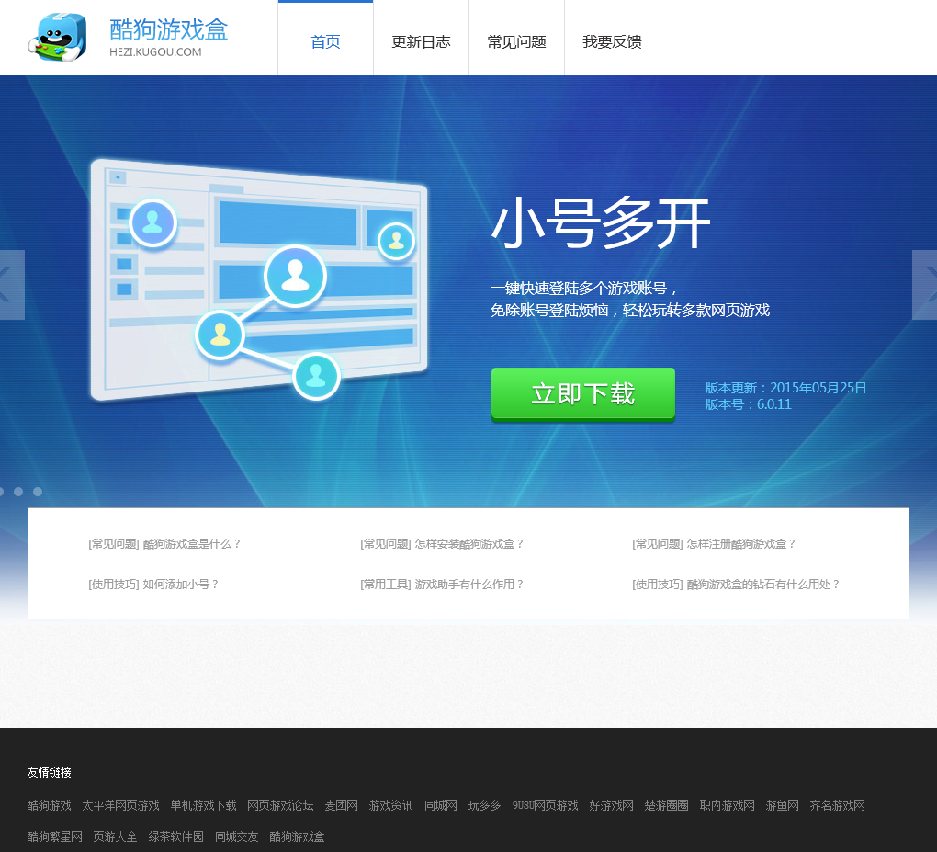This screenshot has height=852, width=937.
Task: Open footer link 游戏资讯
Action: point(390,805)
